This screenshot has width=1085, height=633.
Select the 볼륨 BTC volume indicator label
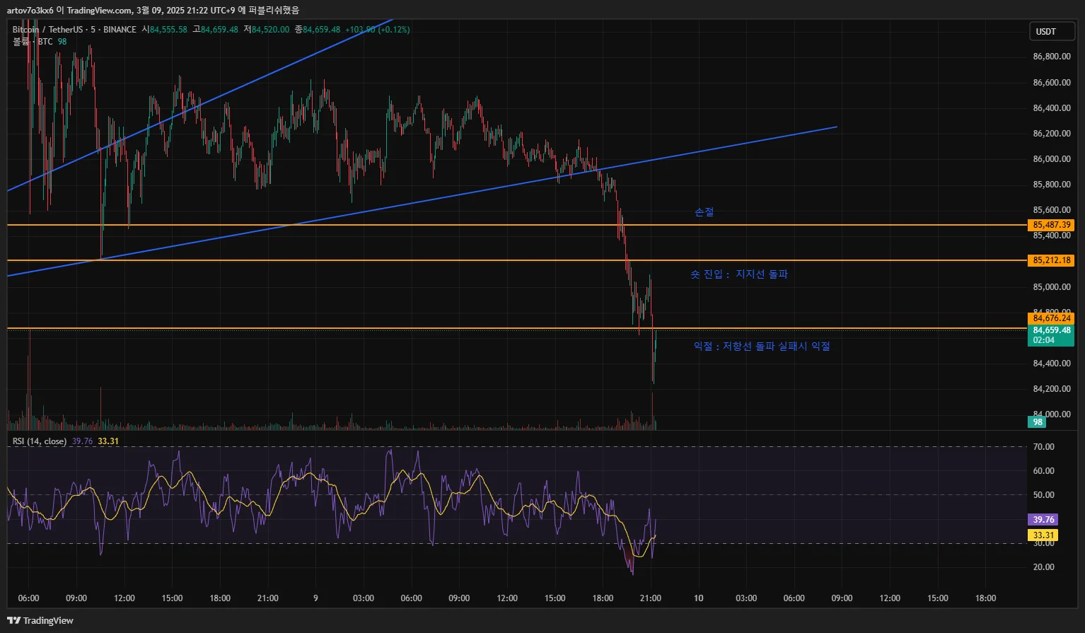pos(33,42)
